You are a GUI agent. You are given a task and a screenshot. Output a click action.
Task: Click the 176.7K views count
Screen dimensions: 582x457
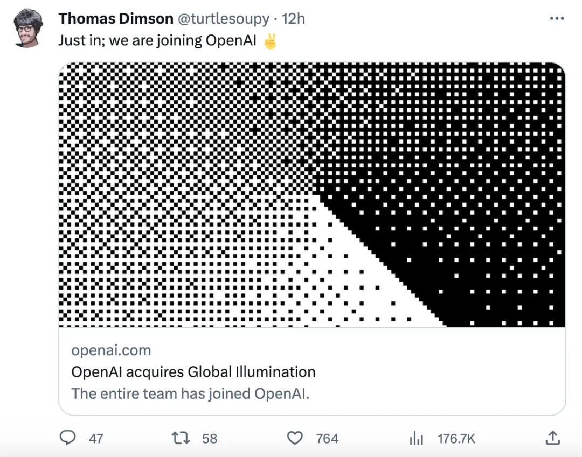click(x=456, y=439)
